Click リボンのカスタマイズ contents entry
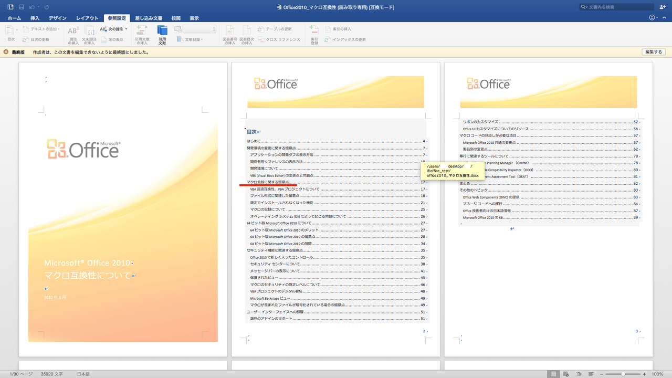This screenshot has width=672, height=378. point(551,122)
